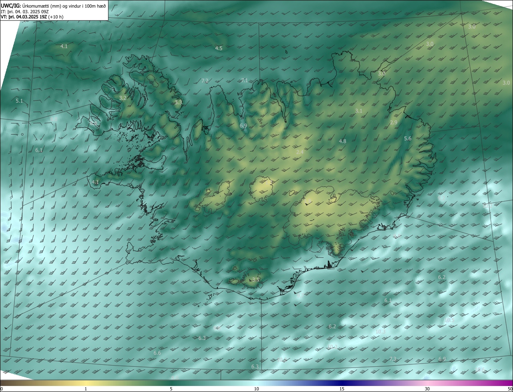Click the 5 tick on the color scale

(171, 389)
